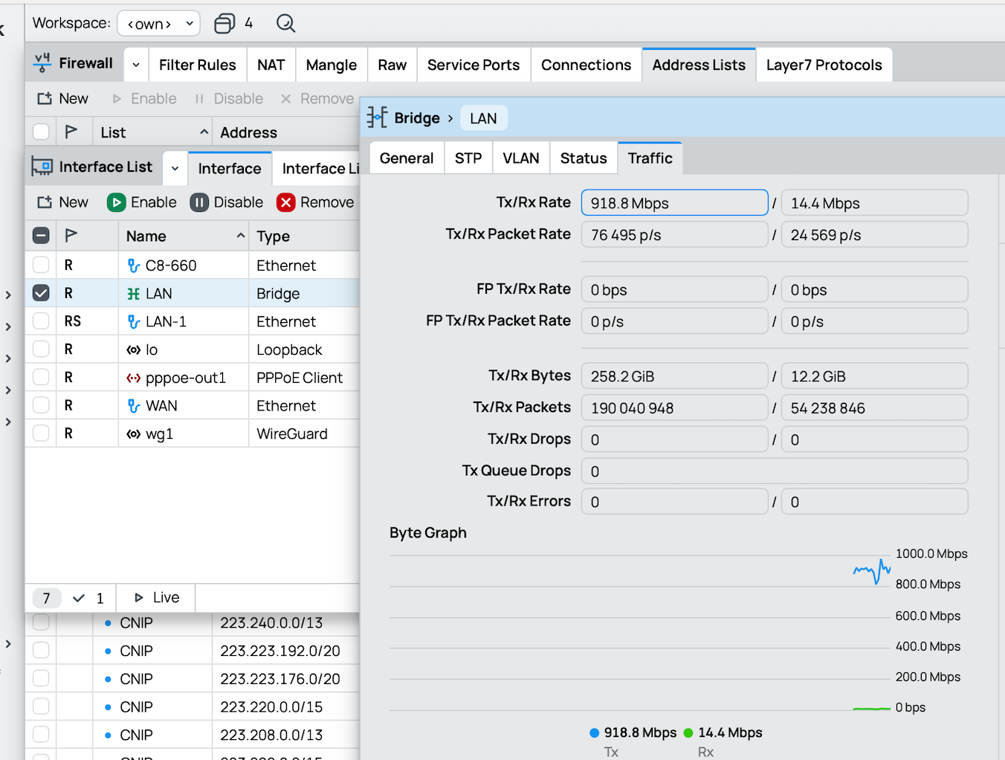Open the Workspace dropdown

click(x=159, y=24)
